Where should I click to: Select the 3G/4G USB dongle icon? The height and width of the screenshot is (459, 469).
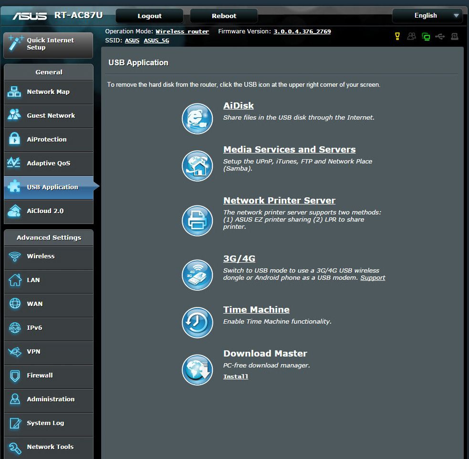(x=197, y=275)
